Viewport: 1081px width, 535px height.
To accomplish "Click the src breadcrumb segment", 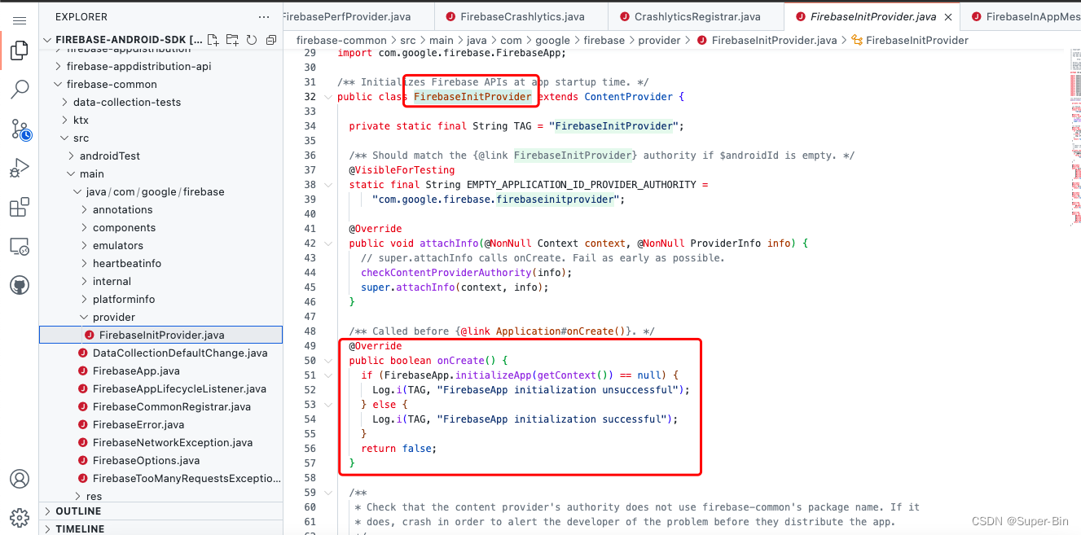I will pos(407,40).
